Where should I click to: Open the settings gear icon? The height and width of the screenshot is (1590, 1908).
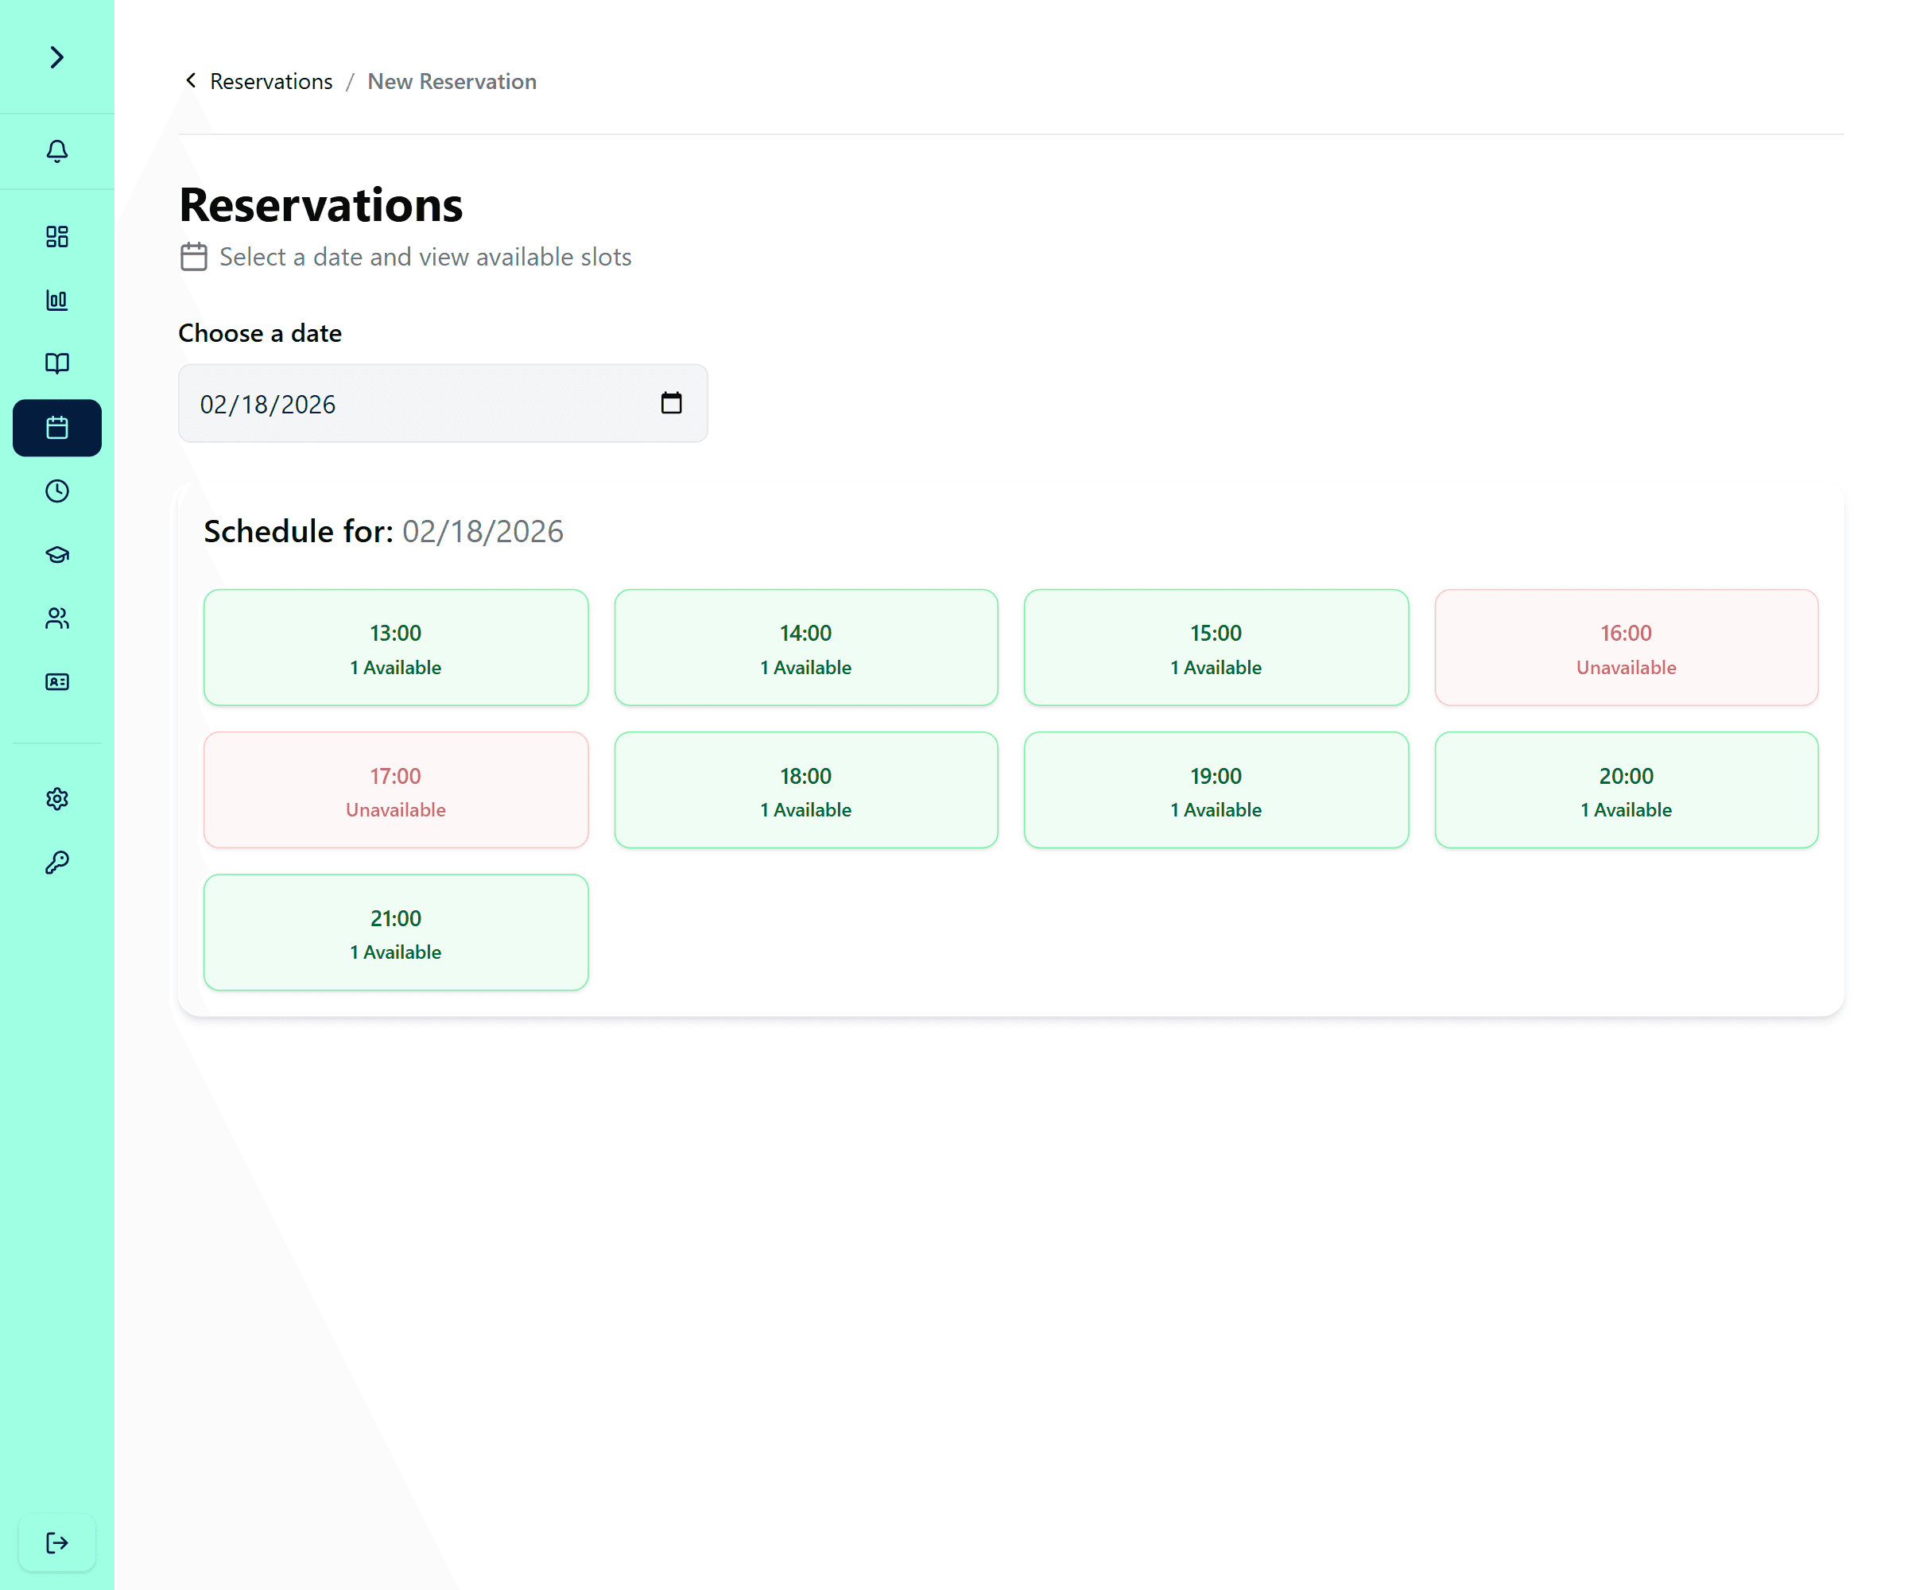pyautogui.click(x=57, y=799)
